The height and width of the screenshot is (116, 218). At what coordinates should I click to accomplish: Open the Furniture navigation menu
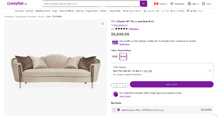[19, 11]
